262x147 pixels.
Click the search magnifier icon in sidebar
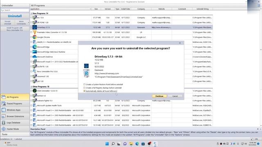2,10
